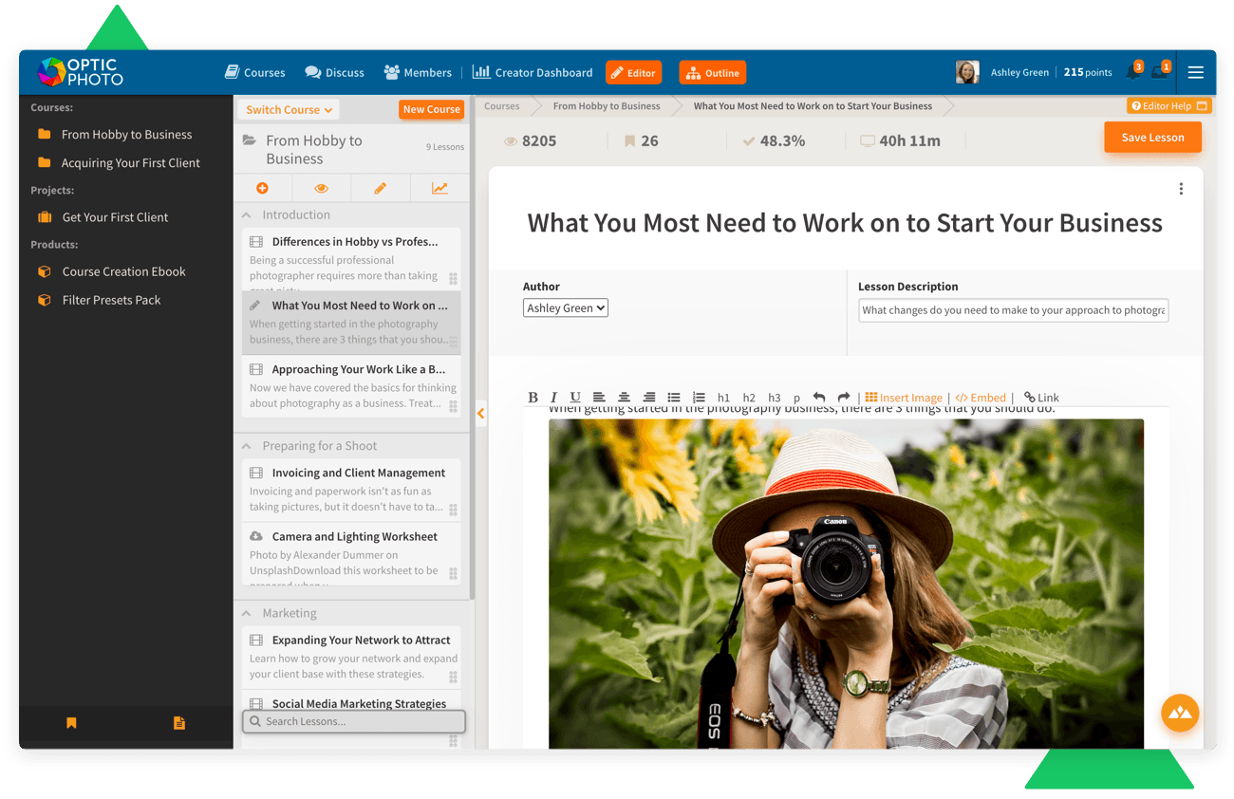Click the Save Lesson button
This screenshot has height=799, width=1234.
[1152, 137]
